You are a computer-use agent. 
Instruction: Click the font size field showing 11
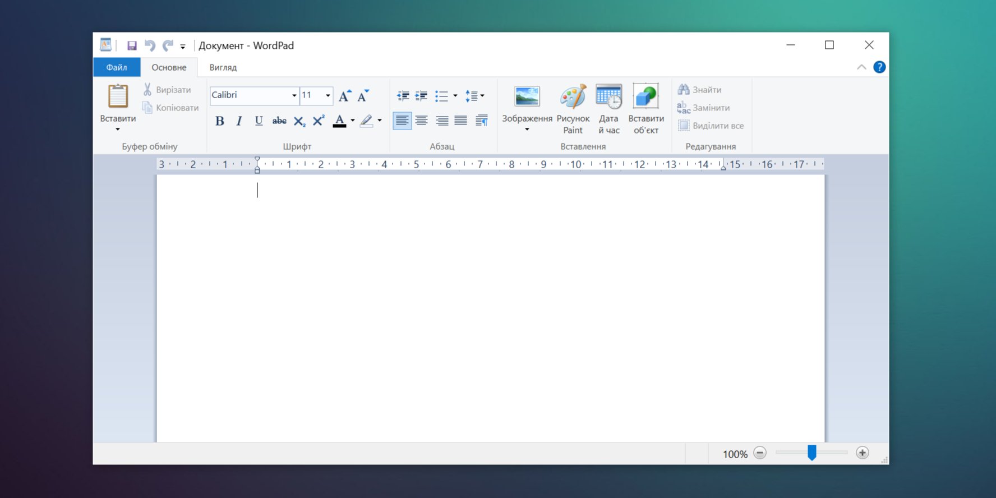pyautogui.click(x=312, y=95)
